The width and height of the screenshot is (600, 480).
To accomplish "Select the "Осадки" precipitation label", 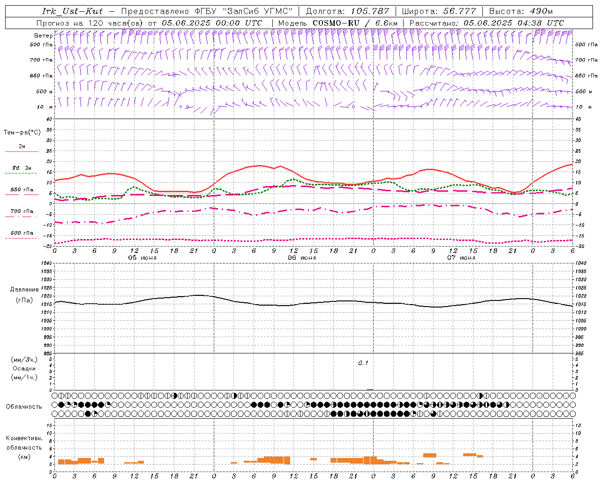I will (x=24, y=368).
